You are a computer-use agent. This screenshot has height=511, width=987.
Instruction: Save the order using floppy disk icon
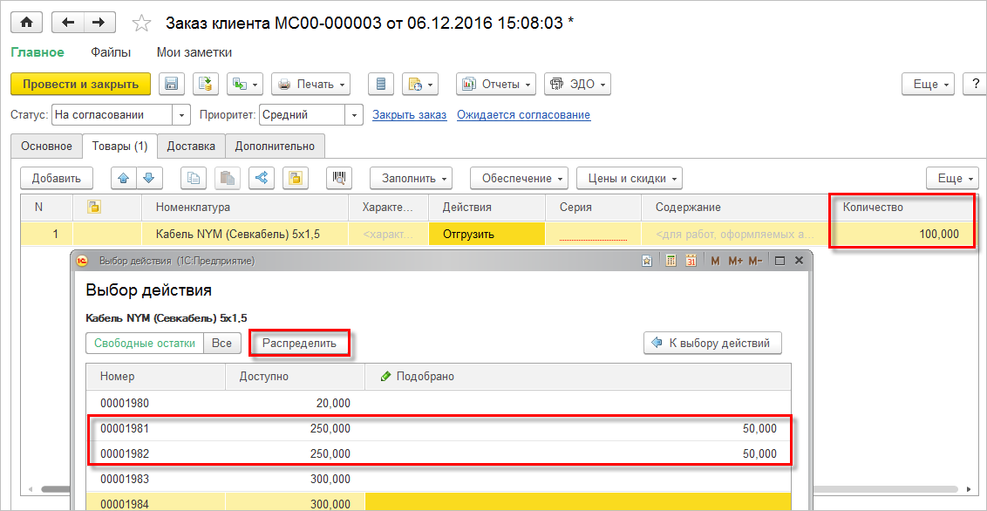click(172, 84)
